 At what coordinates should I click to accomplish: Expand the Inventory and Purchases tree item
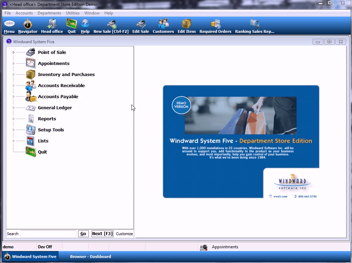click(14, 74)
